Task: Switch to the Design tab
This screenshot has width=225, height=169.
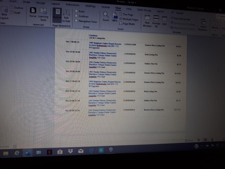Action: 40,3
